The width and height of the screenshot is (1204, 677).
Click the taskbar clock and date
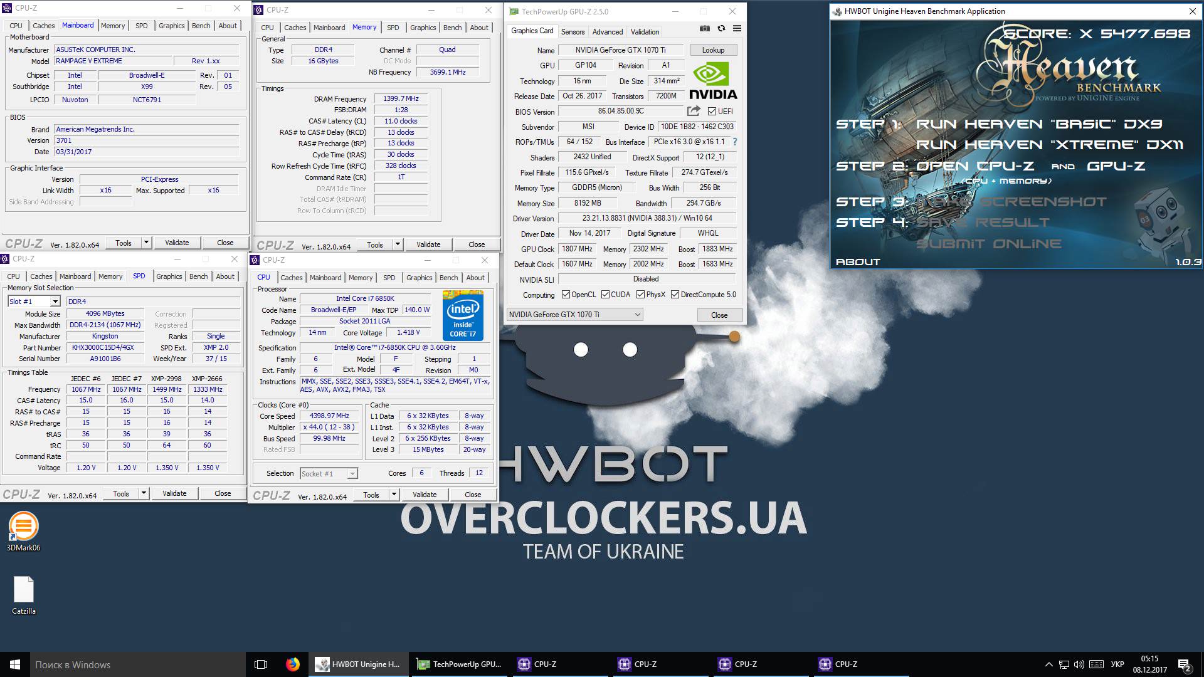[x=1149, y=664]
